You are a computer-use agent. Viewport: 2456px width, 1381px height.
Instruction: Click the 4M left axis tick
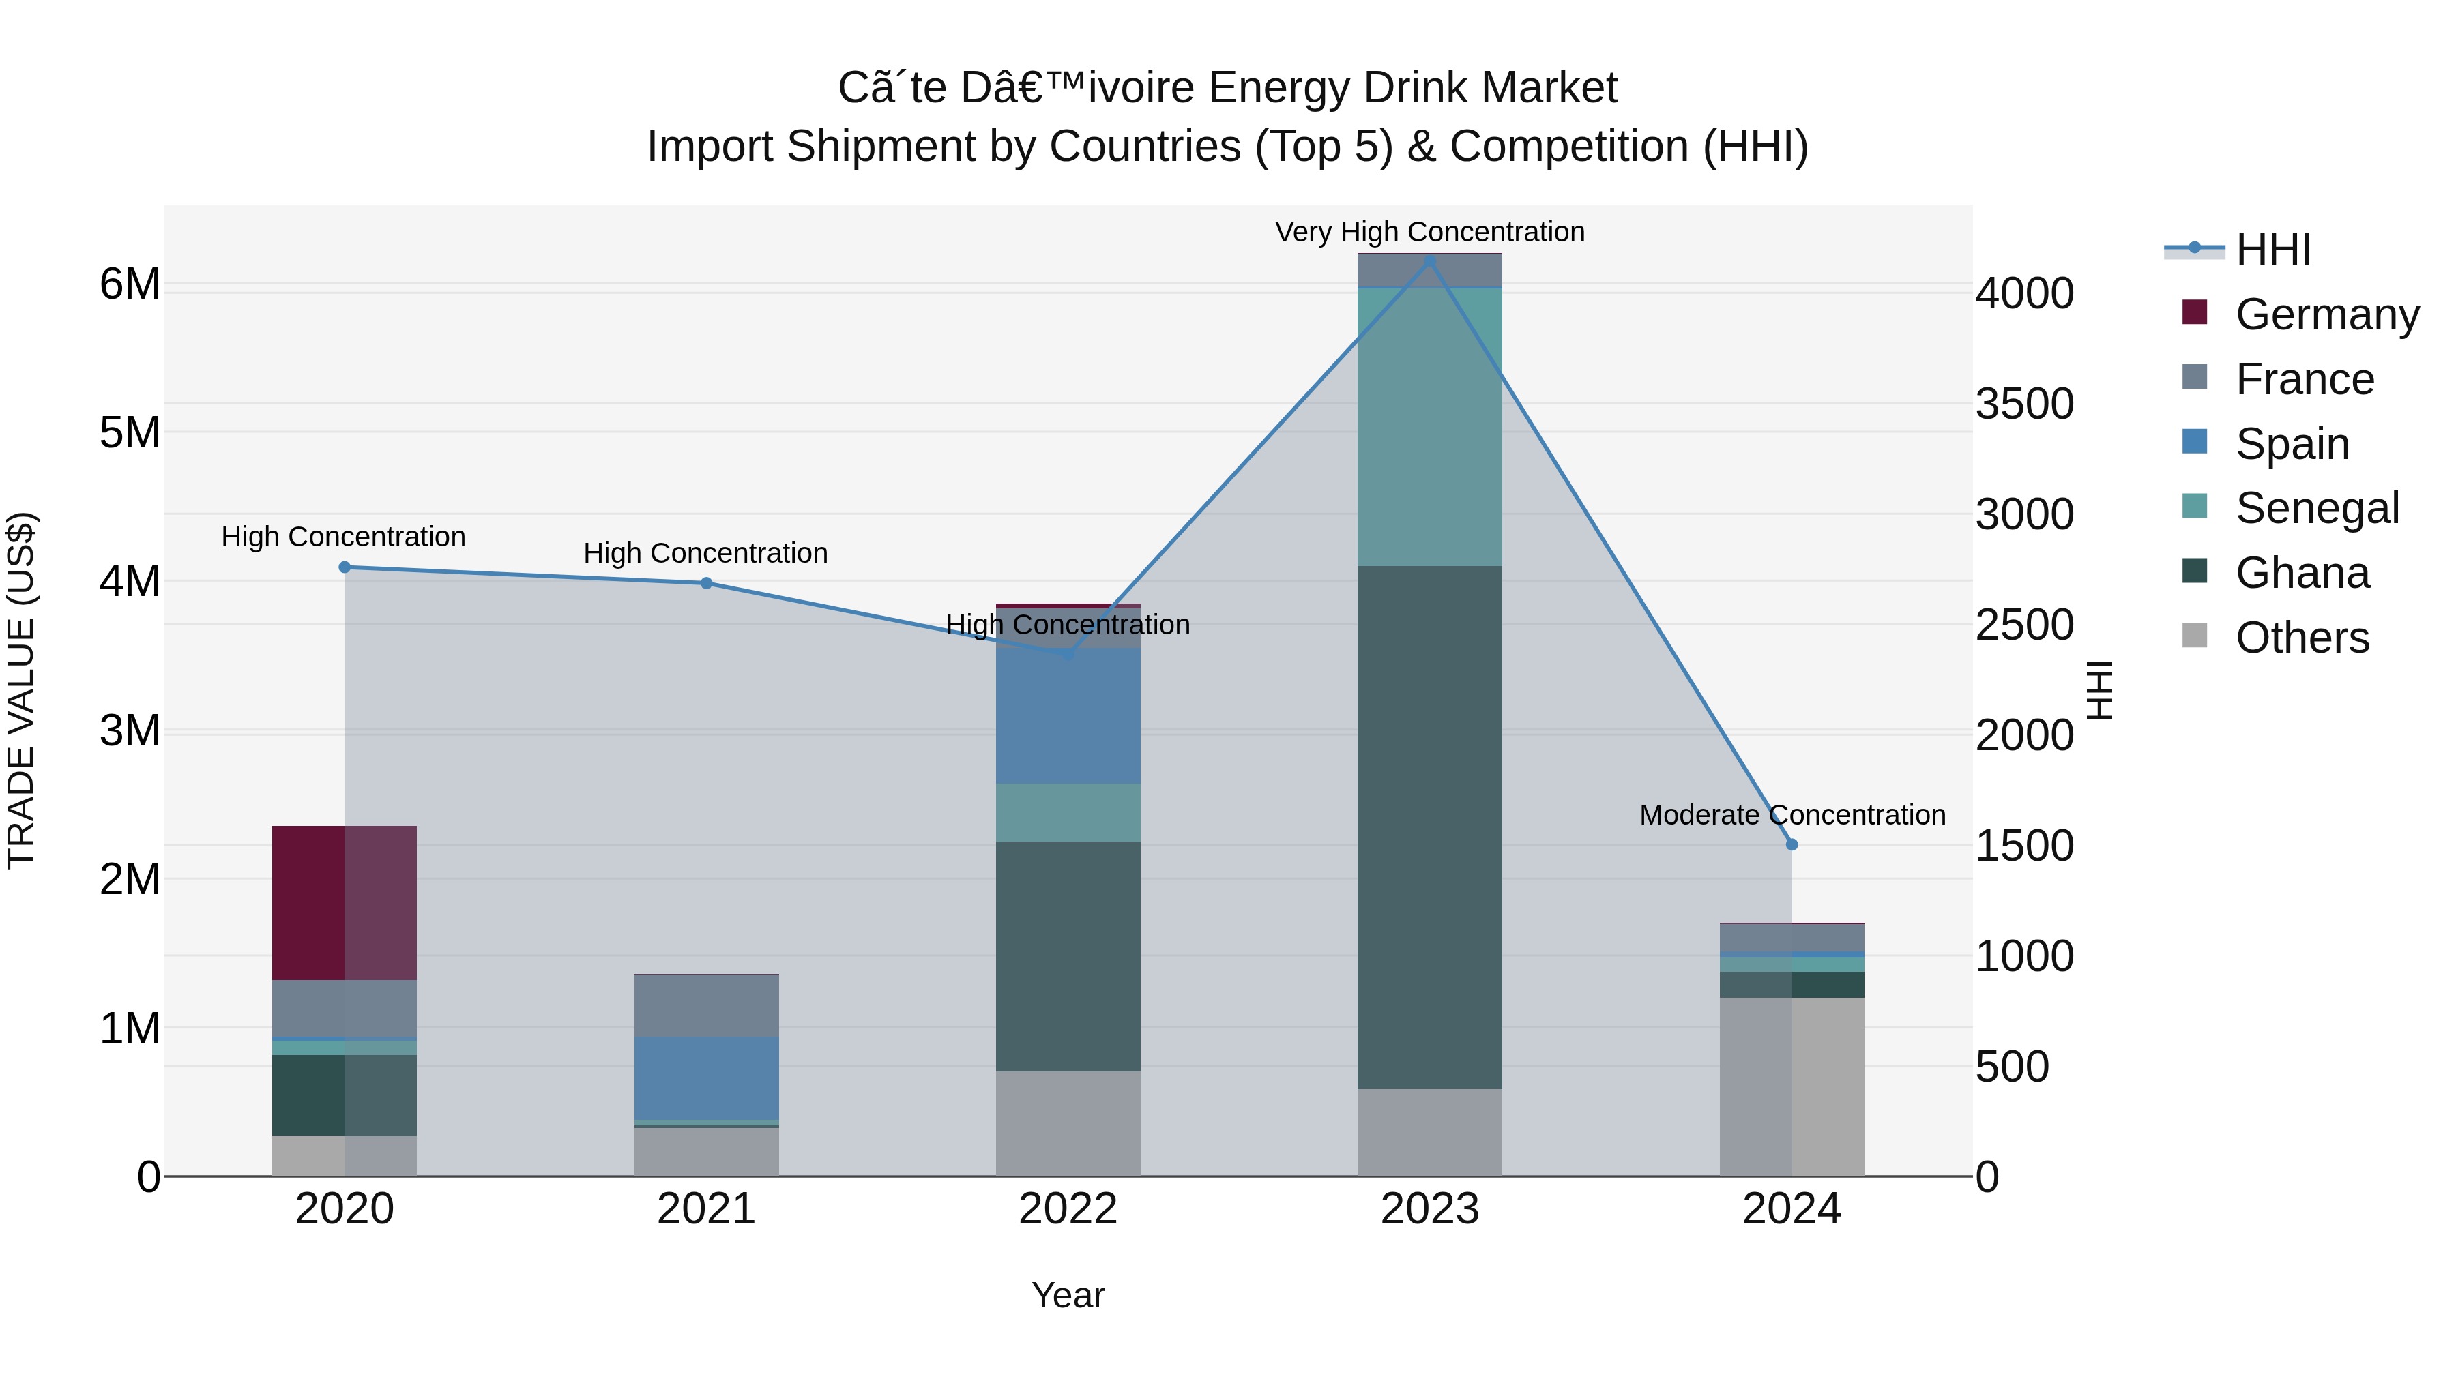point(130,581)
